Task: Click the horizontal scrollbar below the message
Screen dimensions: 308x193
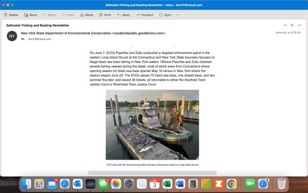Action: click(152, 173)
